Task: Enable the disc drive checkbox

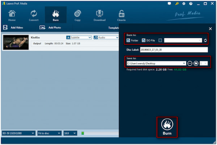Action: [x=160, y=40]
